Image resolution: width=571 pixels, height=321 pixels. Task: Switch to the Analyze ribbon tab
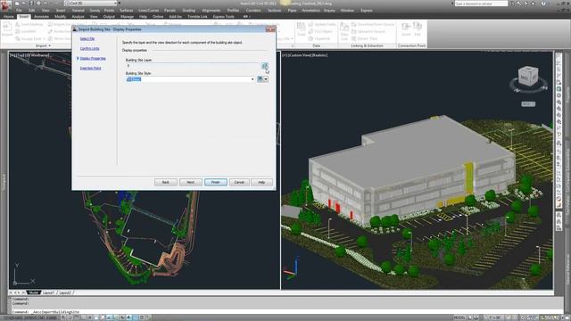pos(78,17)
